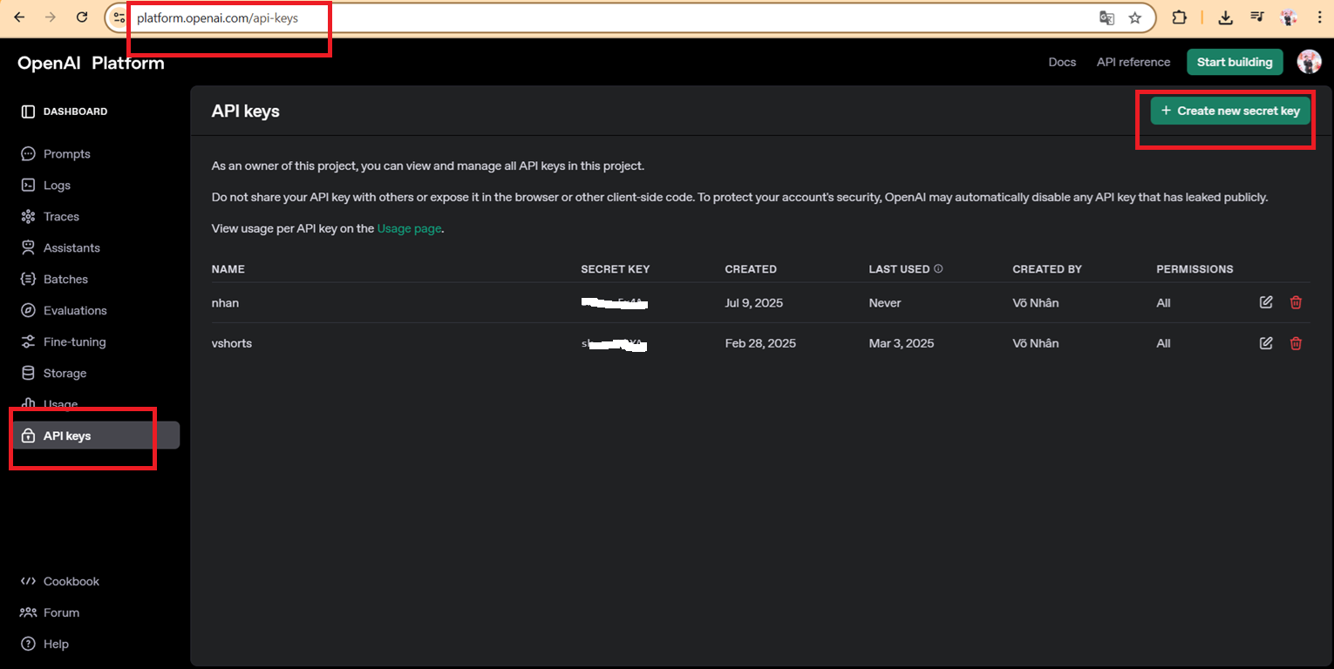Open the browser downloads icon
The image size is (1334, 669).
pyautogui.click(x=1225, y=17)
